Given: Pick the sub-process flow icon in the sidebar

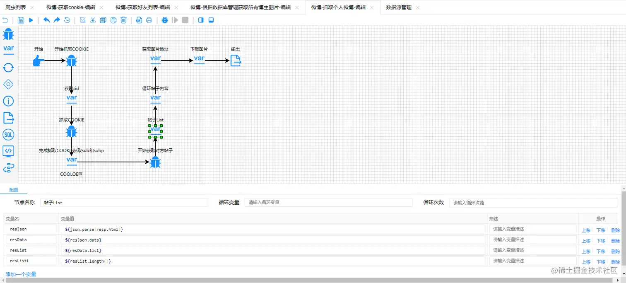Looking at the screenshot, I should (8, 168).
